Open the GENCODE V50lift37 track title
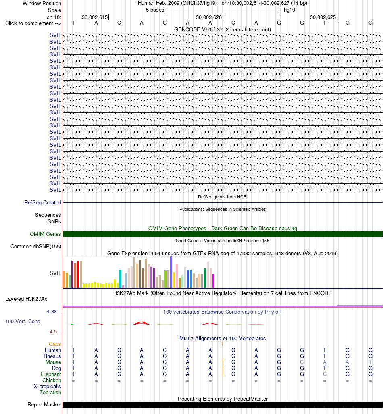The image size is (383, 414). click(223, 29)
